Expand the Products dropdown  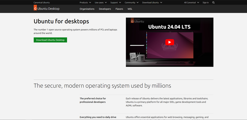click(x=85, y=3)
